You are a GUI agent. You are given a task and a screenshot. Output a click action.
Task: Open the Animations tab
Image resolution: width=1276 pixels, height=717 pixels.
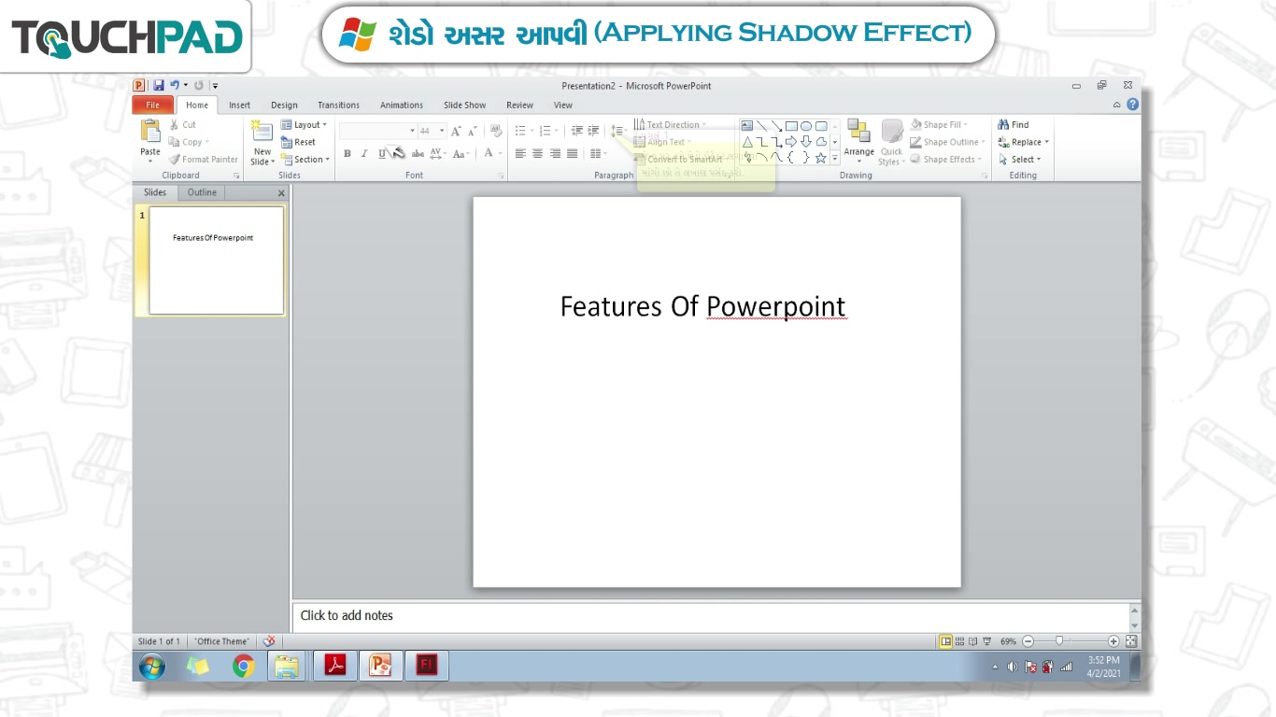pyautogui.click(x=402, y=105)
